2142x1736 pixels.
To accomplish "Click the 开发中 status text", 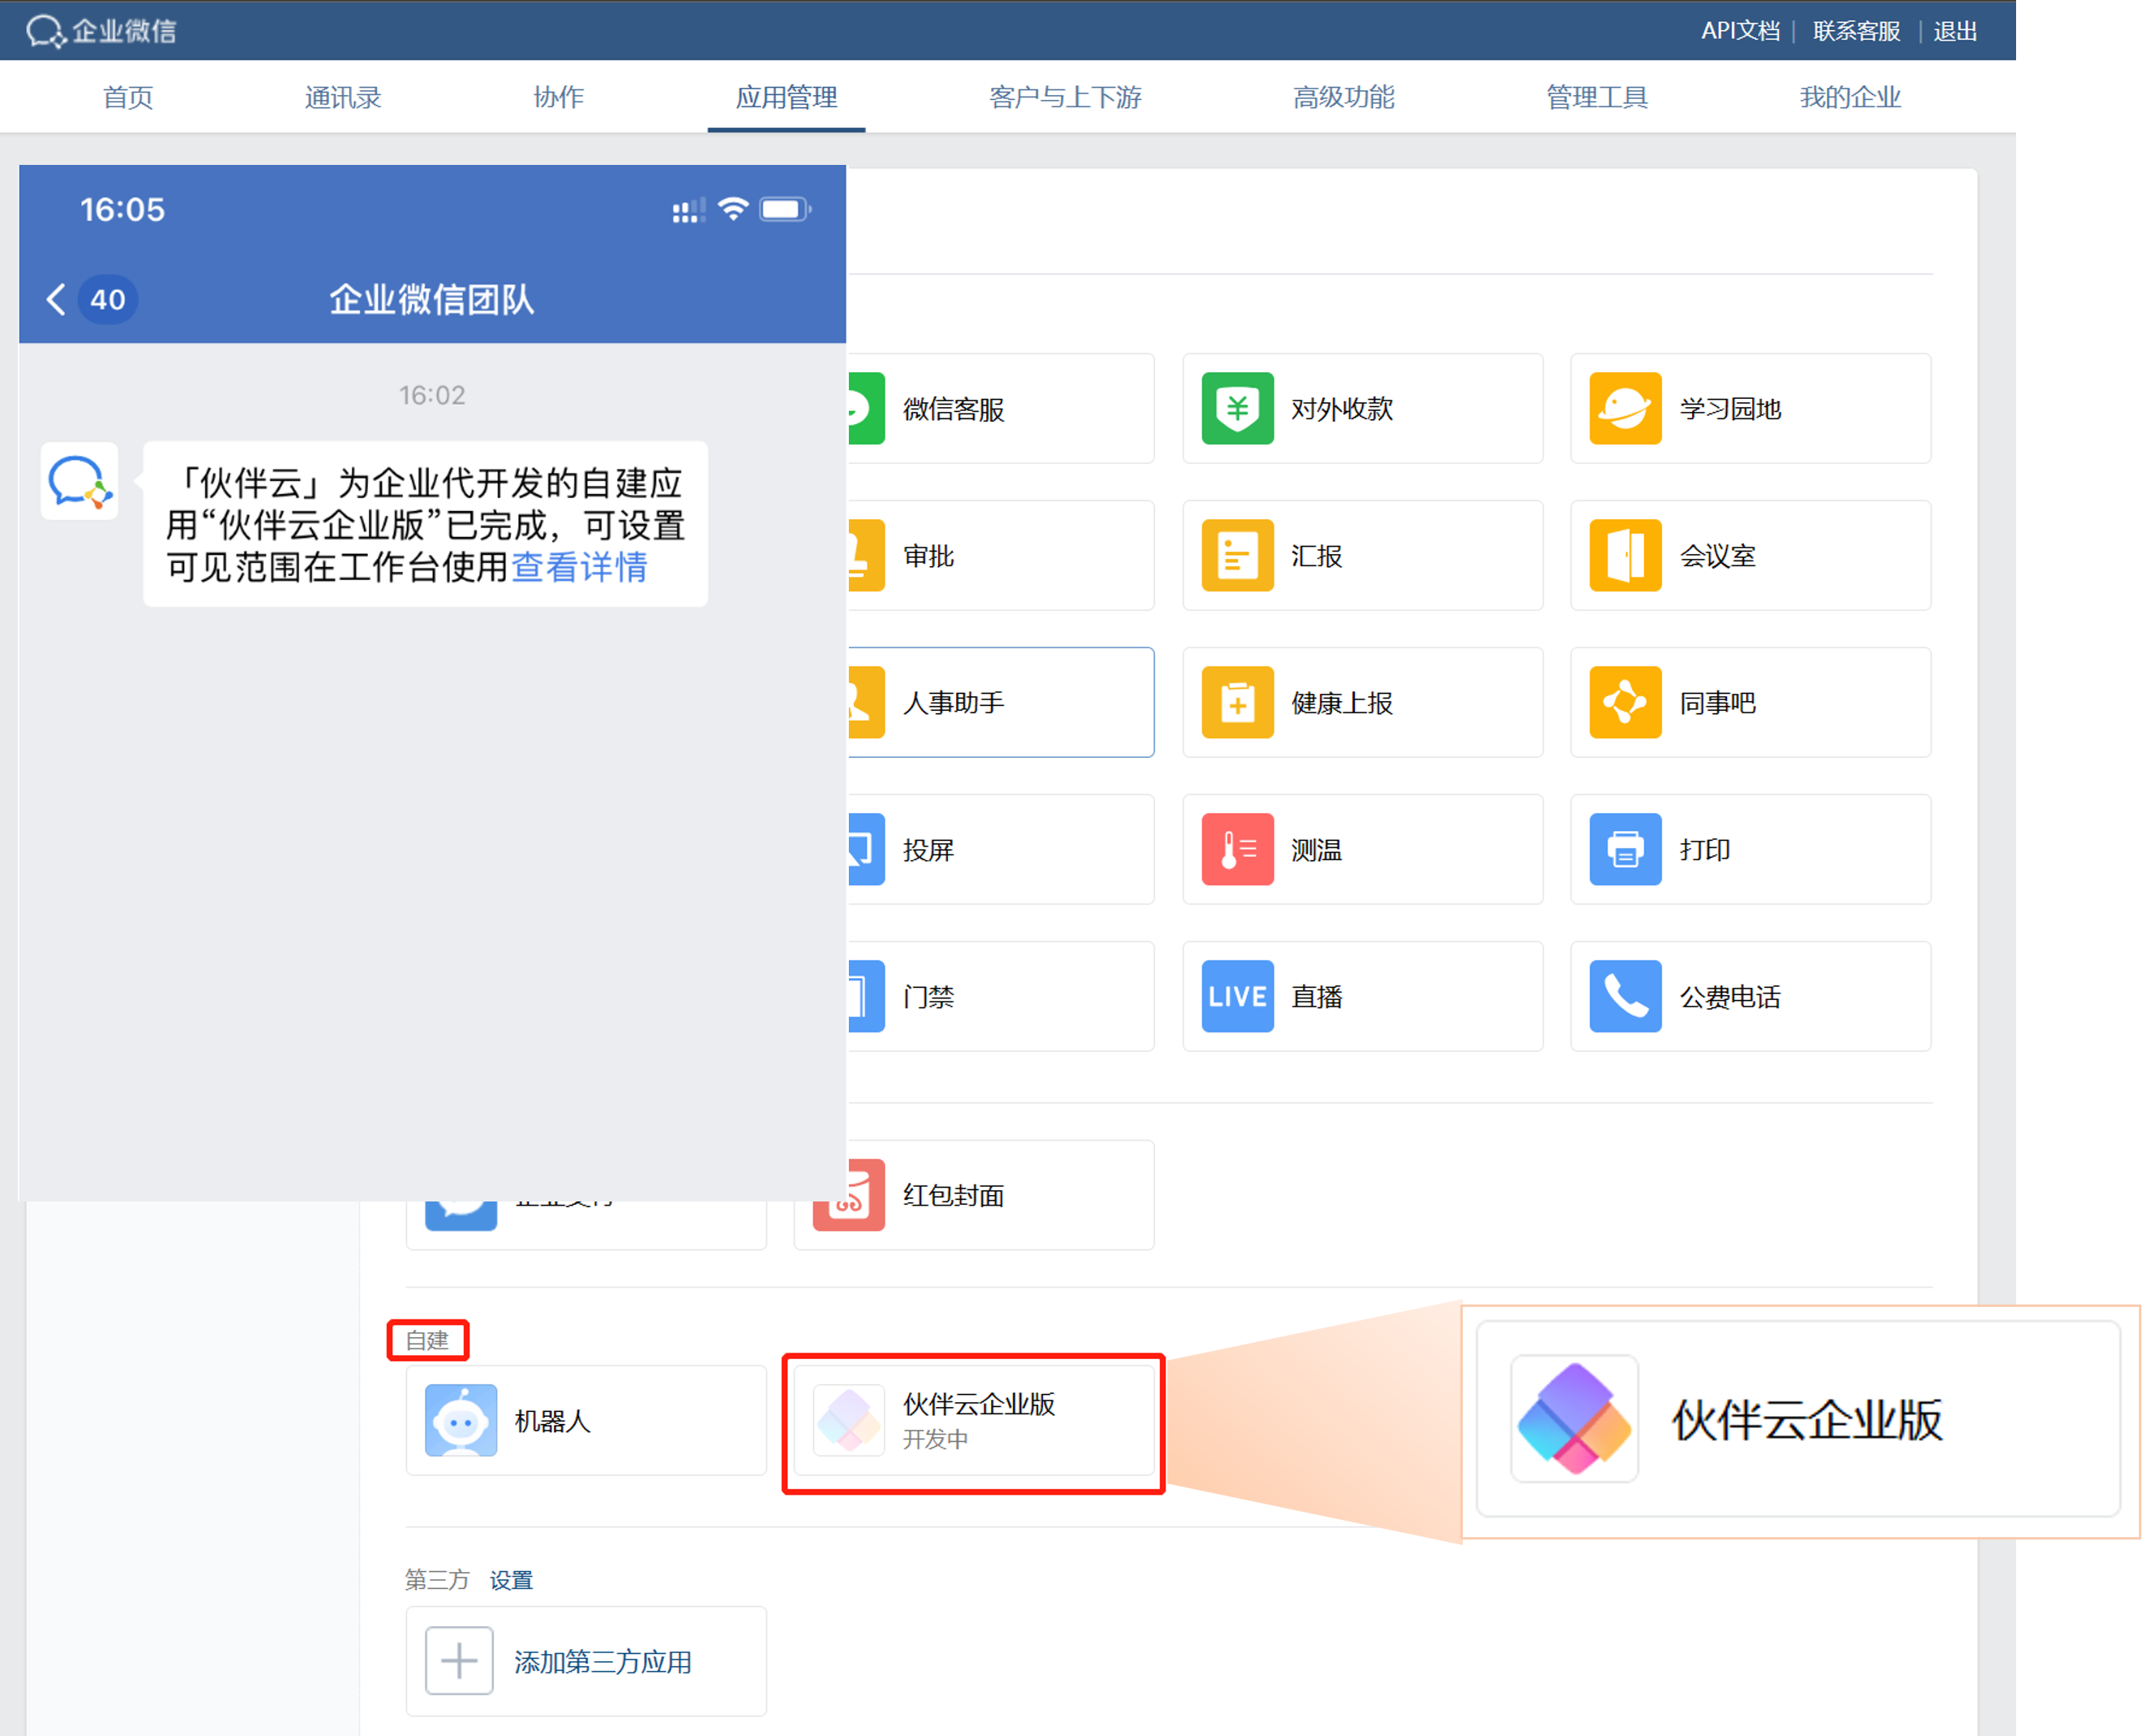I will tap(935, 1439).
